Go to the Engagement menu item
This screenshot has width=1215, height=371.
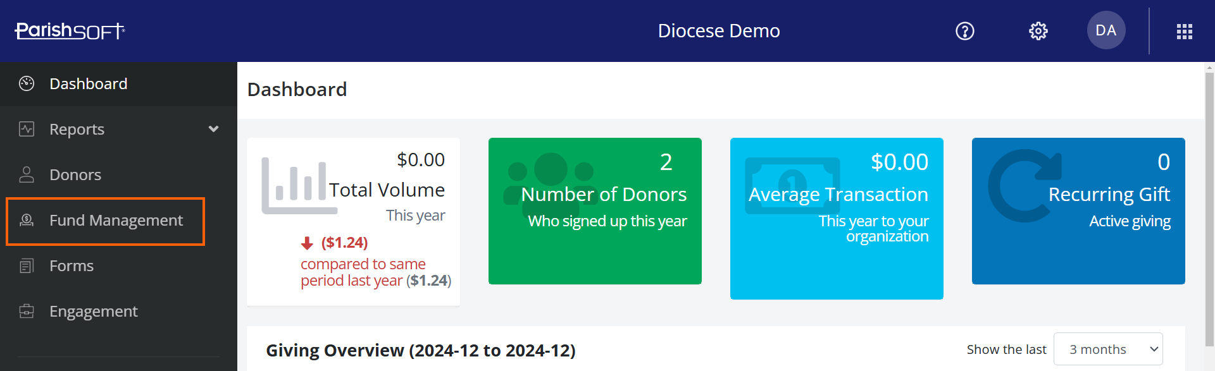[93, 311]
